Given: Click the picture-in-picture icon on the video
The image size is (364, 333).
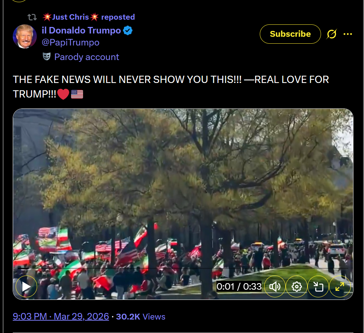Looking at the screenshot, I should click(318, 287).
